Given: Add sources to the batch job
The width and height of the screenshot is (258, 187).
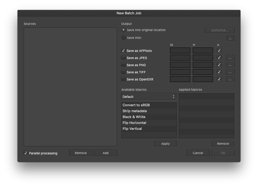Looking at the screenshot, I should 105,153.
